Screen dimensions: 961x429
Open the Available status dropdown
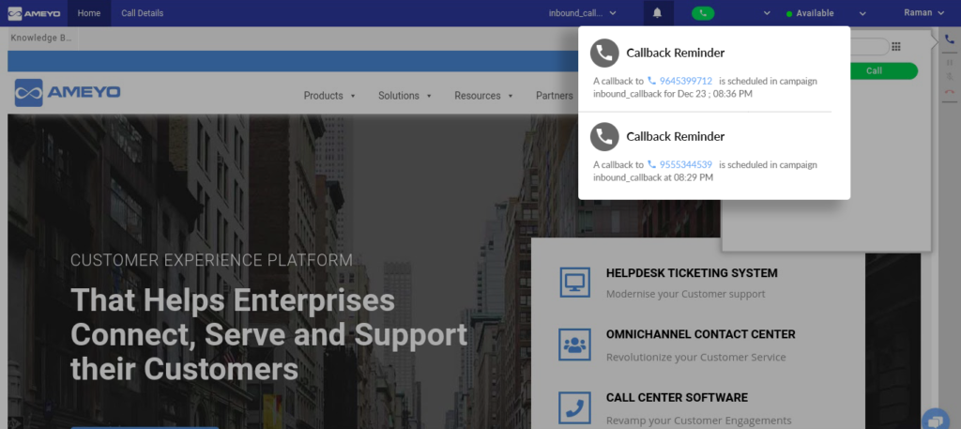[x=826, y=13]
